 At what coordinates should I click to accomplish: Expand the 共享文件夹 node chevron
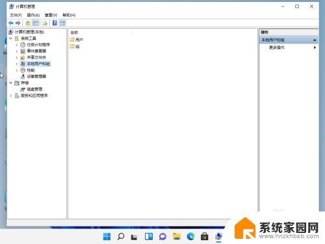[17, 57]
